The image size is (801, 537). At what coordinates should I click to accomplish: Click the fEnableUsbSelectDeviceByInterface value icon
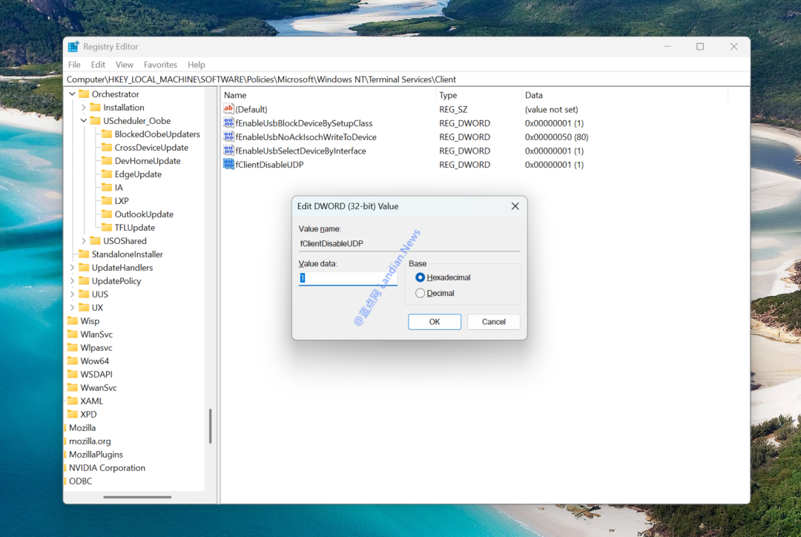[228, 151]
